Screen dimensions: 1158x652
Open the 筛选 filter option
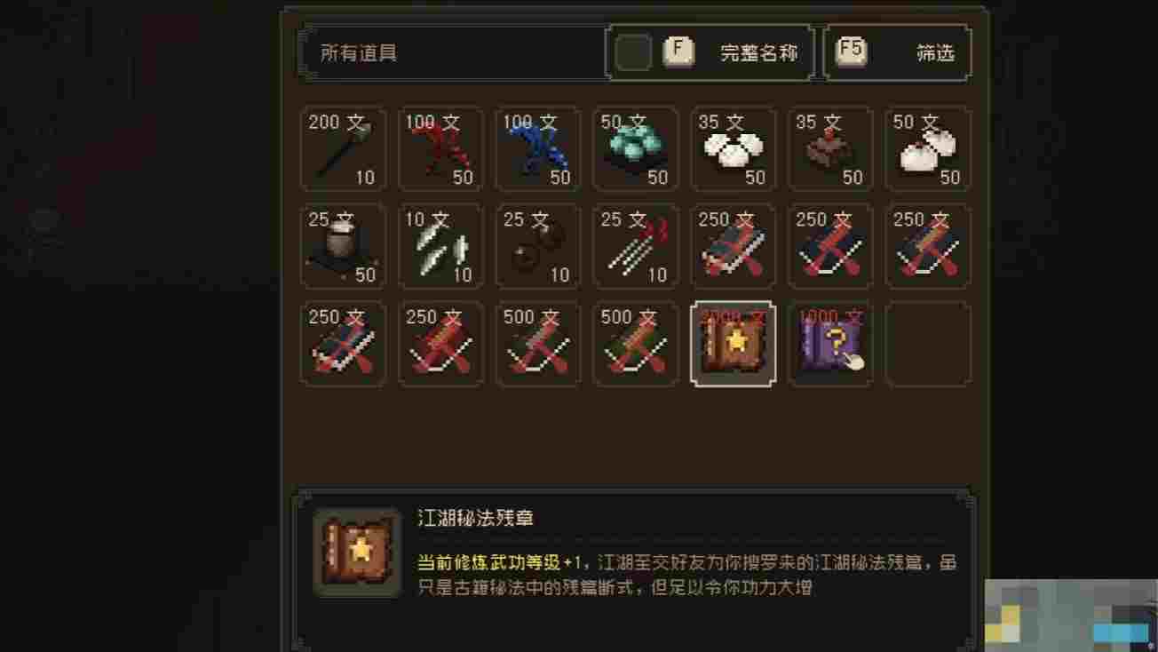[935, 53]
